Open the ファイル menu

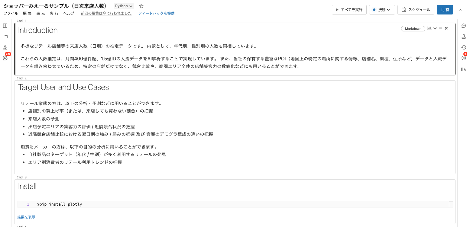11,13
